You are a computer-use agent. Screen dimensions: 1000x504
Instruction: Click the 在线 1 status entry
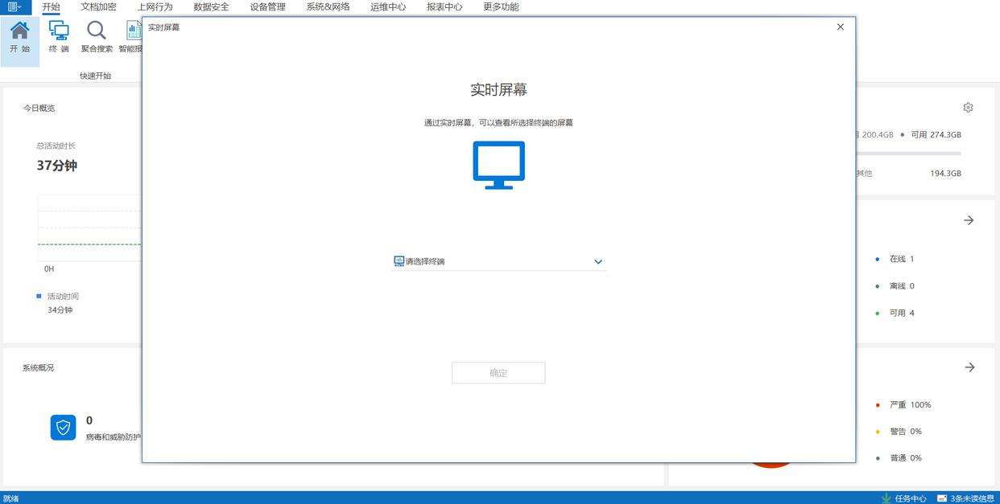[895, 259]
